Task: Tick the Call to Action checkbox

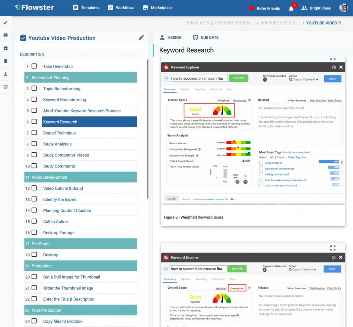Action: coord(34,221)
